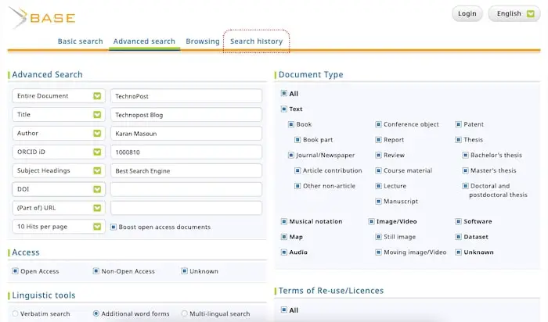The image size is (548, 322).
Task: Toggle the Journal/Newspaper checkbox
Action: pos(290,155)
